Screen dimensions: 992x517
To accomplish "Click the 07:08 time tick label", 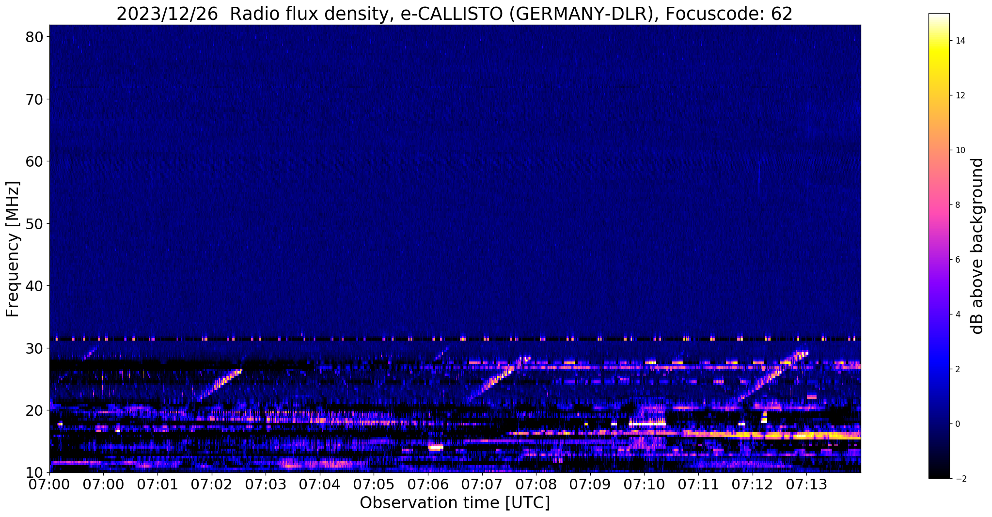I will [536, 484].
